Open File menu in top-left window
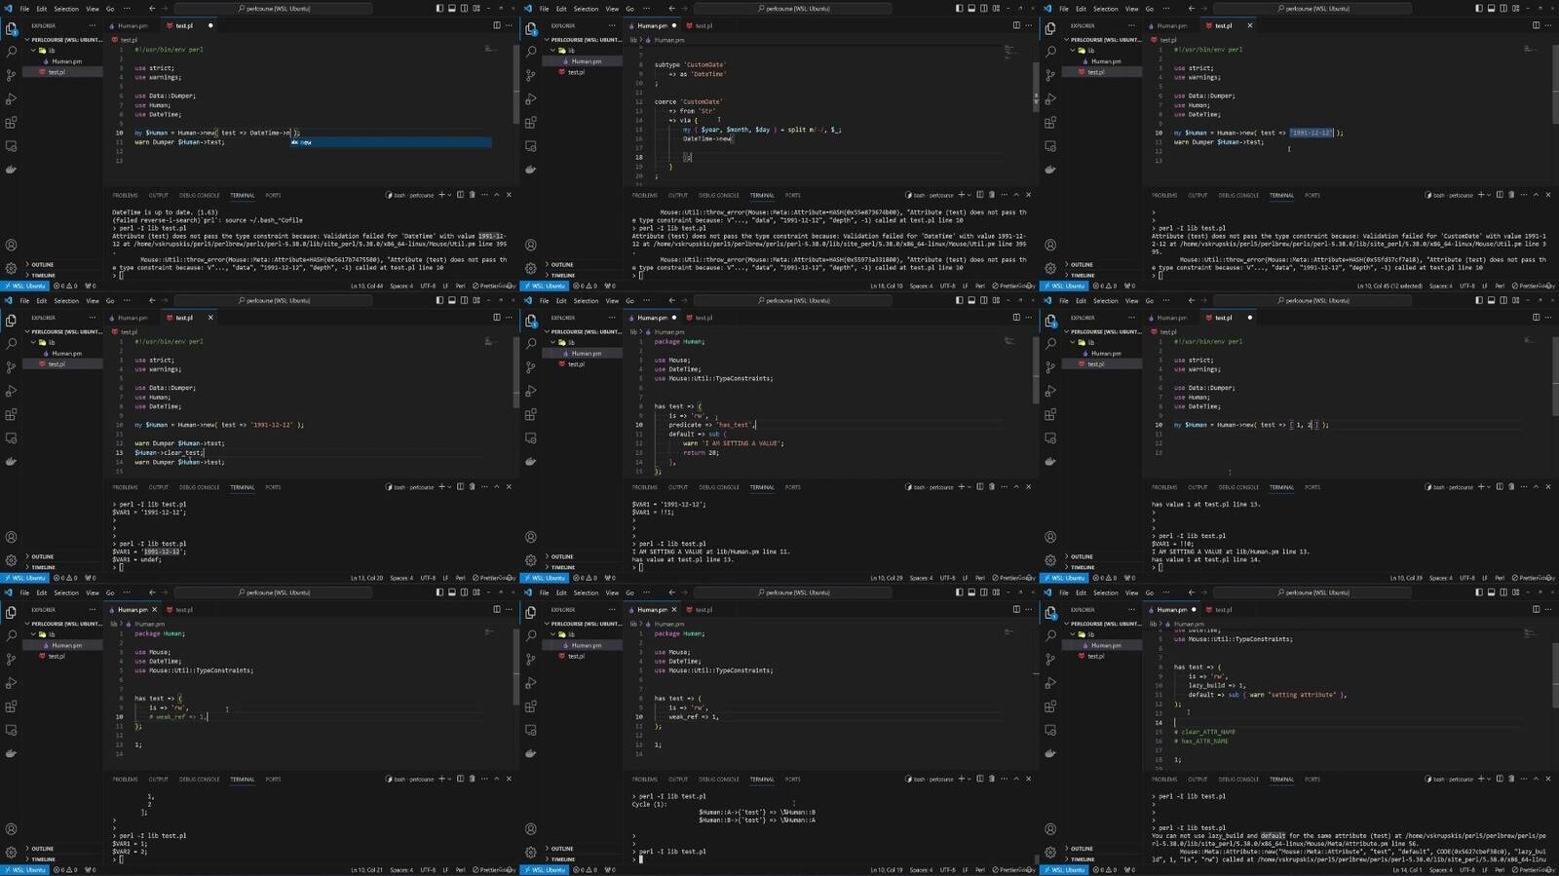This screenshot has width=1559, height=876. tap(24, 9)
